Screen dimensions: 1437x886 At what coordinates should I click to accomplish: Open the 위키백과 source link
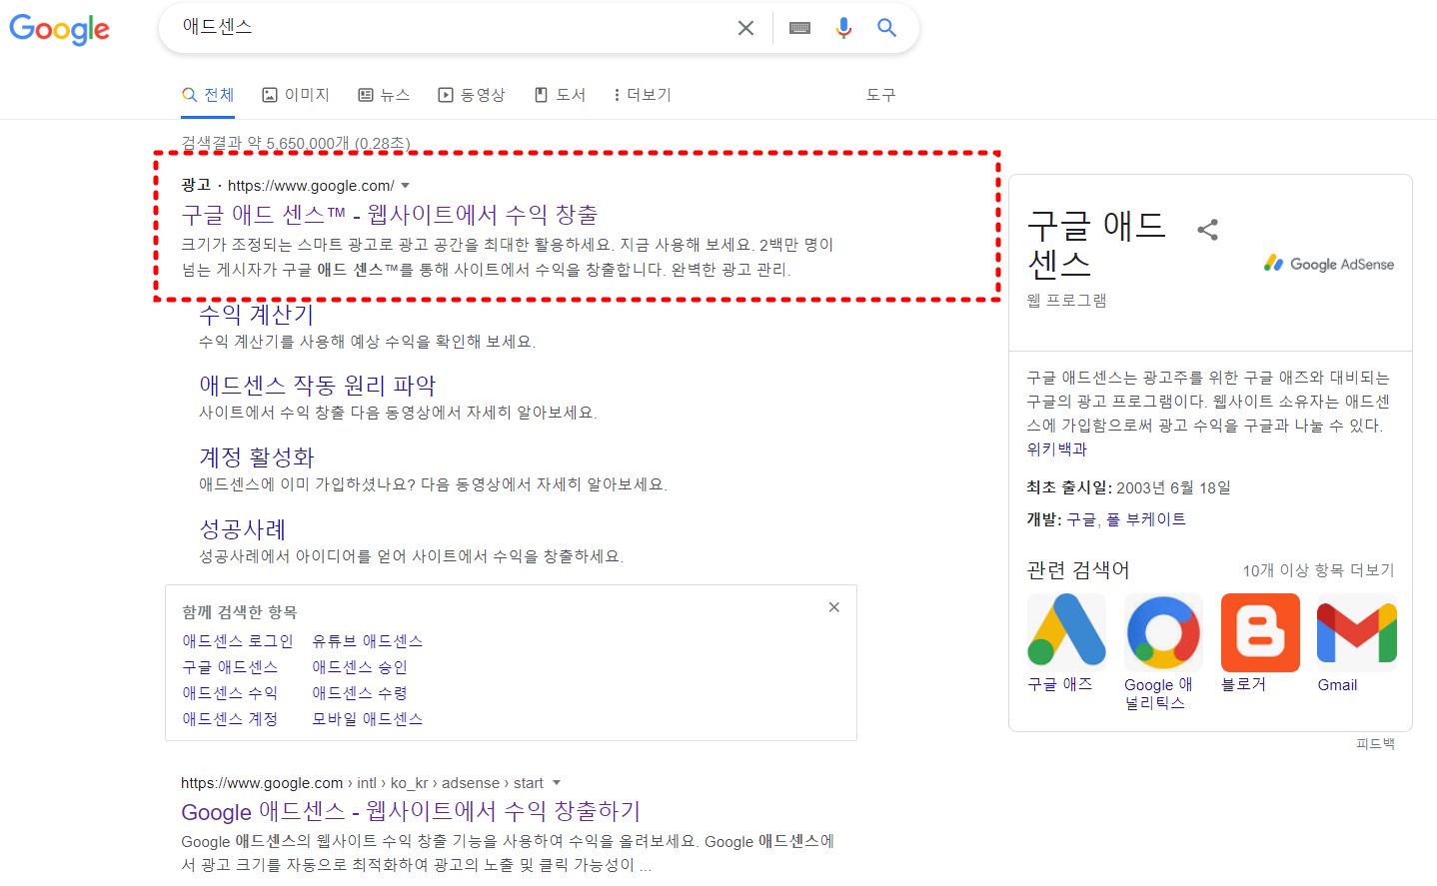click(1056, 449)
